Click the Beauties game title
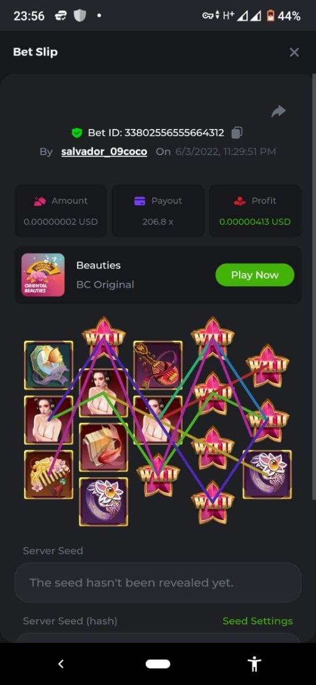This screenshot has width=316, height=685. tap(99, 265)
